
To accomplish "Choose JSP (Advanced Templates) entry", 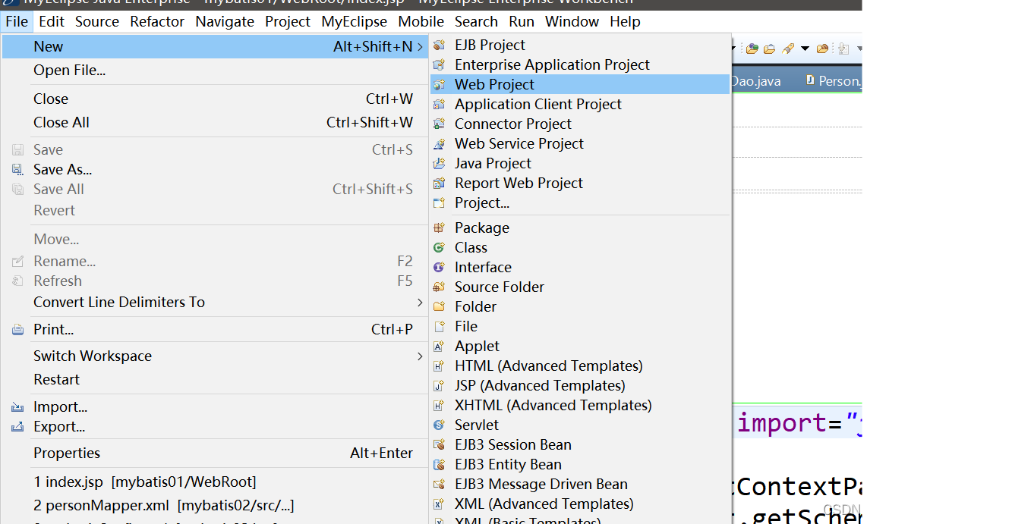I will point(580,386).
